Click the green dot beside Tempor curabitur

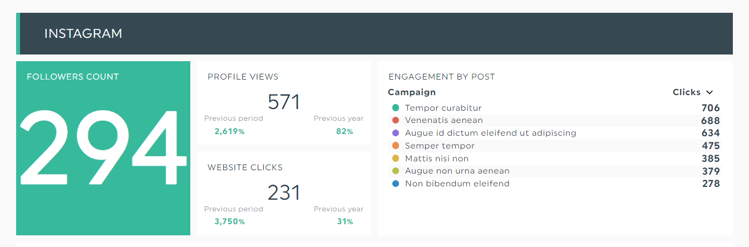pyautogui.click(x=396, y=108)
